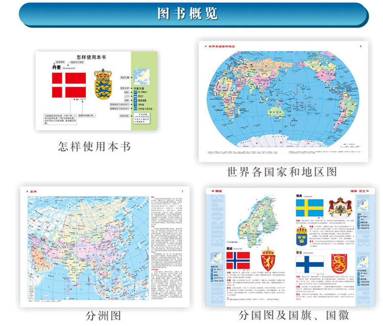Click Sweden's greater coat of arms with mantle
This screenshot has height=326, width=383.
340,208
